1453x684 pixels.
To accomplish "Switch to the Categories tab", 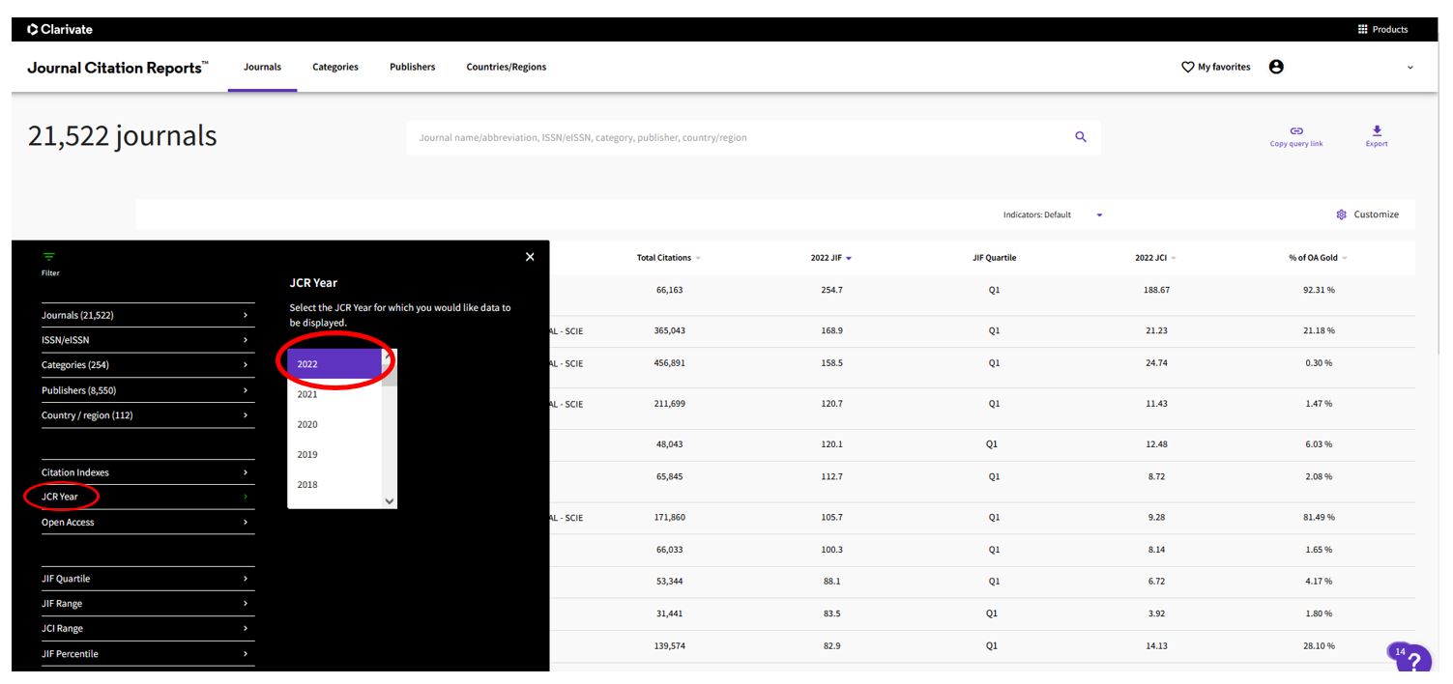I will (335, 67).
